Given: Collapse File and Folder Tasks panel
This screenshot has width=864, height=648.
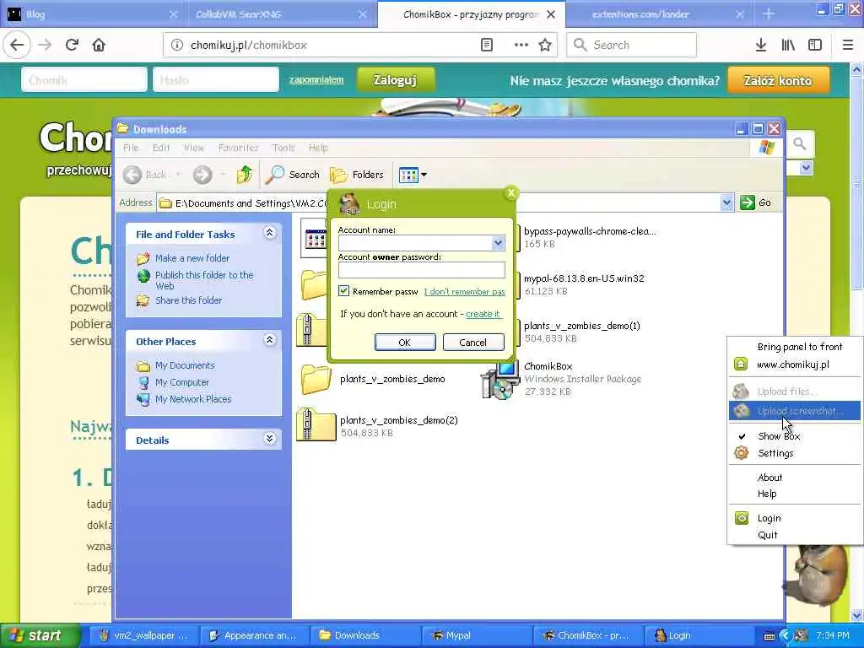Looking at the screenshot, I should click(x=269, y=233).
